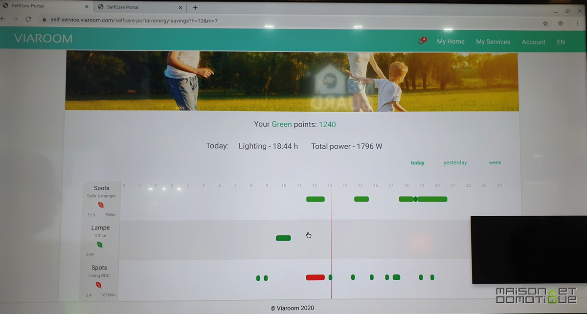Click the Lampe Office green bar near 10

pos(283,238)
